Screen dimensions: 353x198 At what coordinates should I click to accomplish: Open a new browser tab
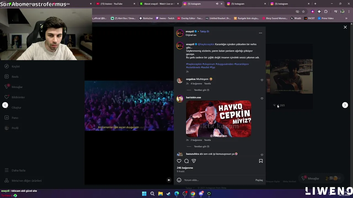click(x=315, y=4)
